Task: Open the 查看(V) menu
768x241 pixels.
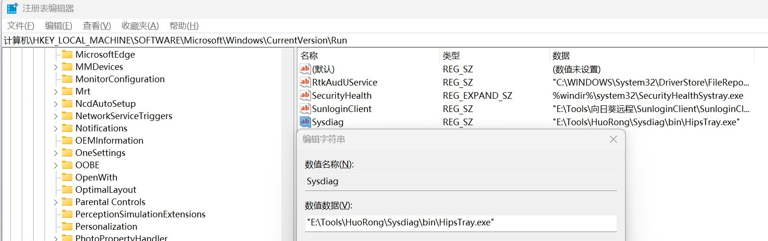Action: pyautogui.click(x=97, y=26)
